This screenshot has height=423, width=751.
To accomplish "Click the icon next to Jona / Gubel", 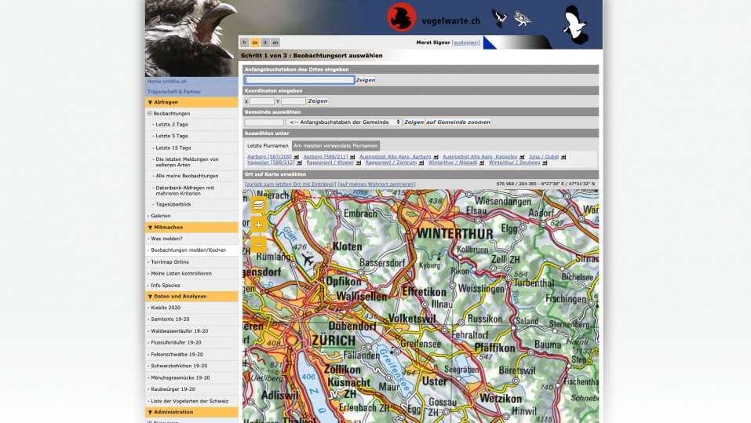I will (563, 157).
